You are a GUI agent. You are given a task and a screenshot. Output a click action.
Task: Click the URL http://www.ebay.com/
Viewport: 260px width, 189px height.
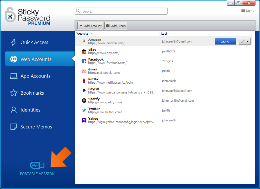click(104, 53)
